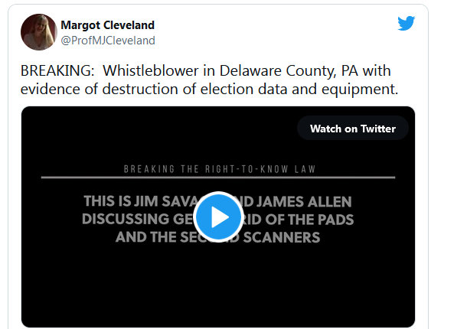Viewport: 454px width, 329px height.
Task: Click the Watch on Twitter button
Action: [353, 129]
